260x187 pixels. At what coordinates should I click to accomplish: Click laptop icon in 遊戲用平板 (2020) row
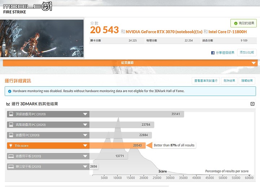(11, 156)
